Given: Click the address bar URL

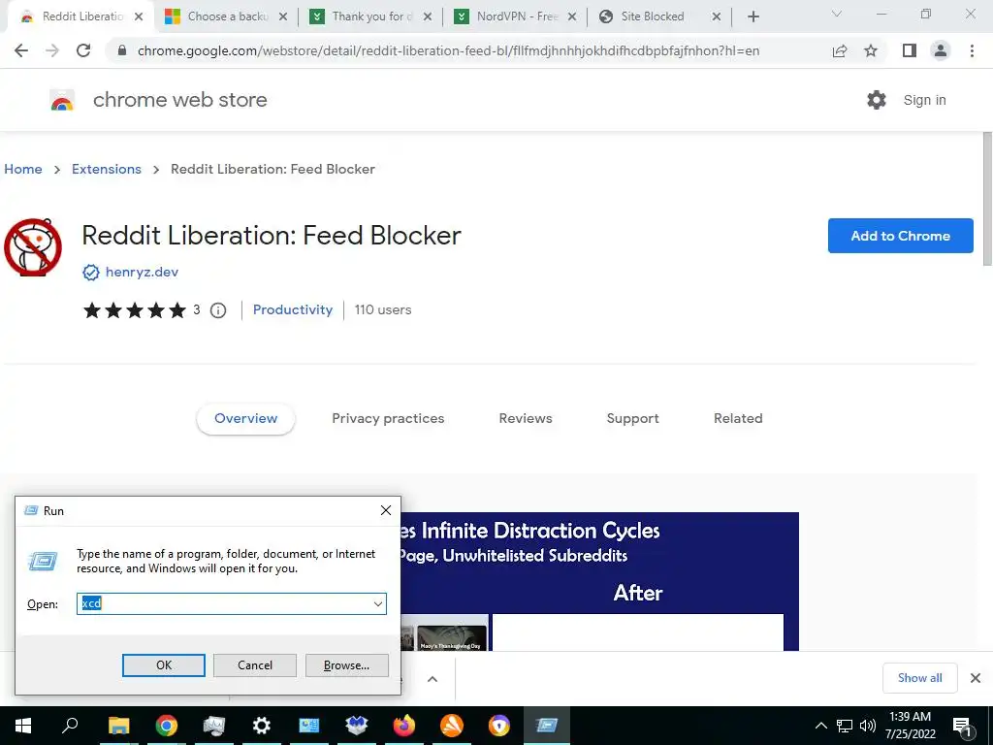Looking at the screenshot, I should 448,50.
